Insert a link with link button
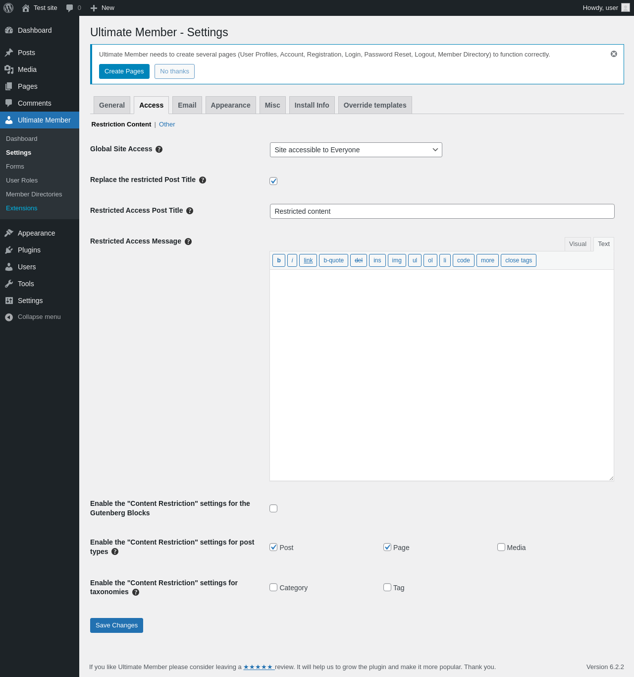The image size is (634, 677). click(308, 260)
